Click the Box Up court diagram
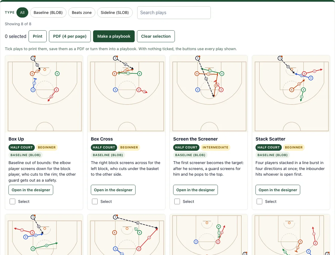Screen dimensions: 335x255 point(44,94)
